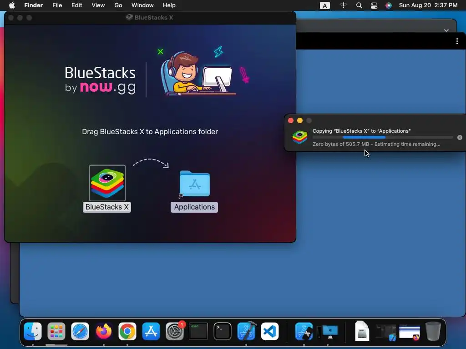Open the monitor display app in the Dock
Screen dimensions: 466x349
tap(328, 332)
